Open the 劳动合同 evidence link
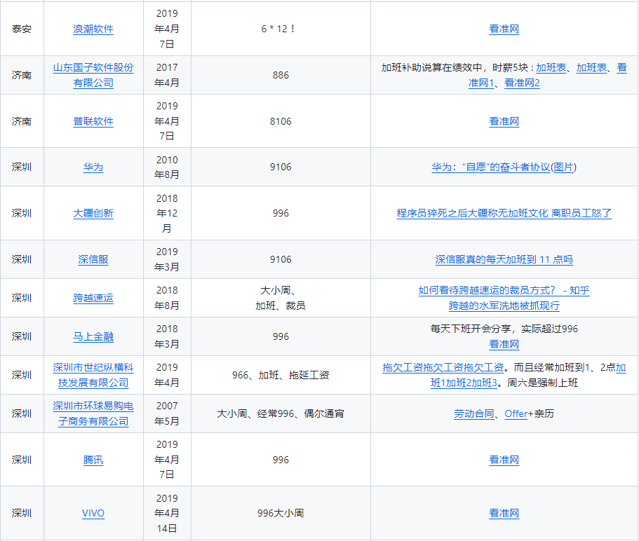 coord(474,413)
